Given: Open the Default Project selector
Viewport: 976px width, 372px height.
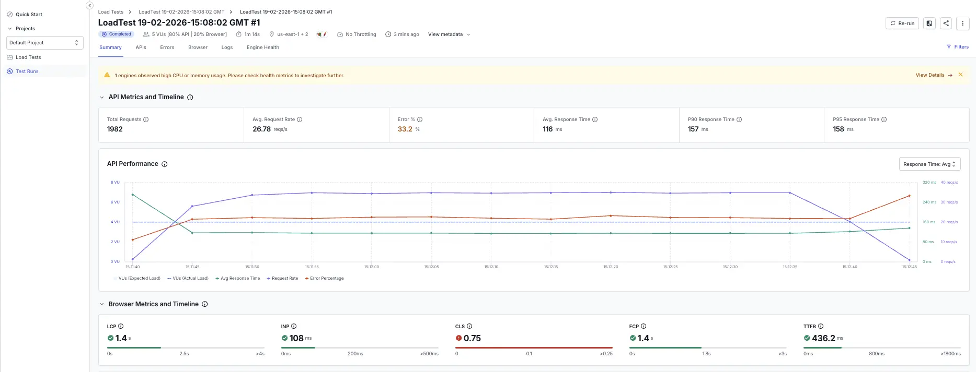Looking at the screenshot, I should (x=44, y=43).
